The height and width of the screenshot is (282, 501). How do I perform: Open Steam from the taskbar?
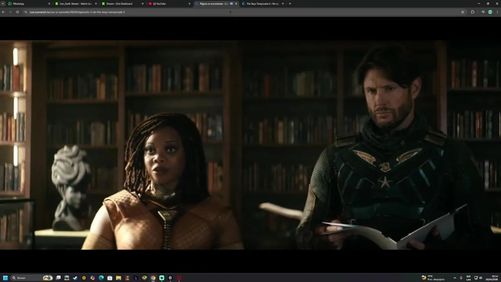[75, 278]
